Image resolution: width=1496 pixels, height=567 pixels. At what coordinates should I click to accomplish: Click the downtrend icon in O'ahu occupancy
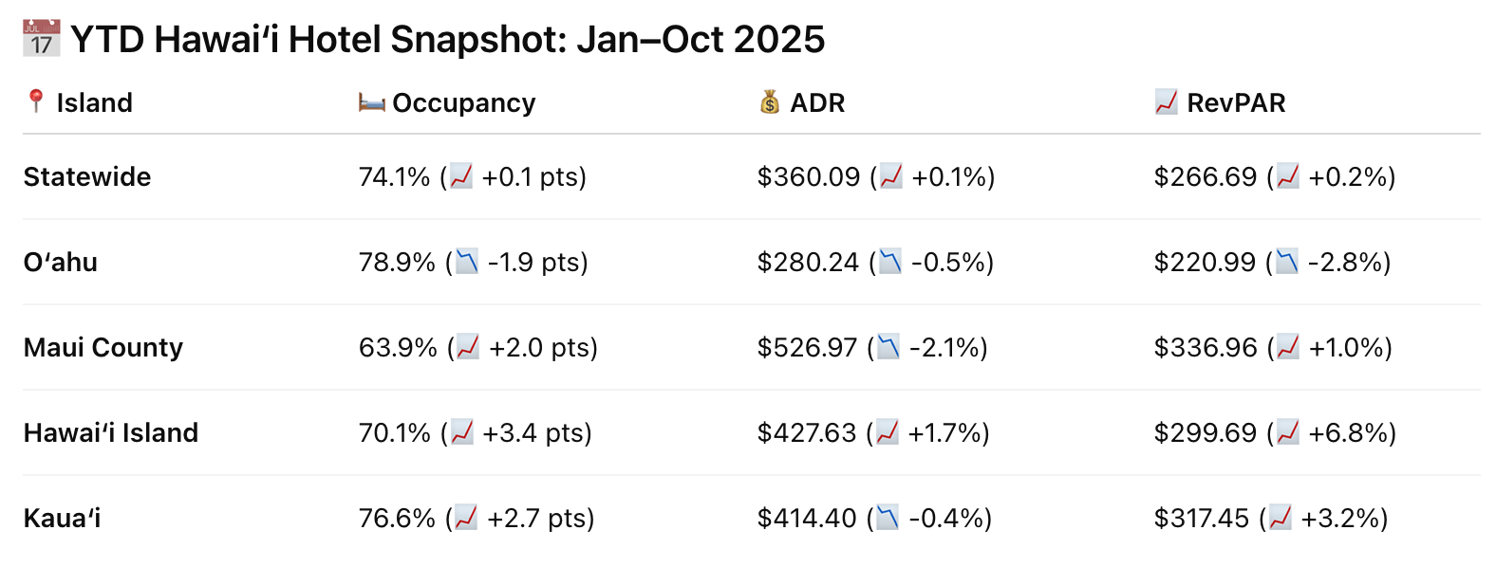click(467, 261)
